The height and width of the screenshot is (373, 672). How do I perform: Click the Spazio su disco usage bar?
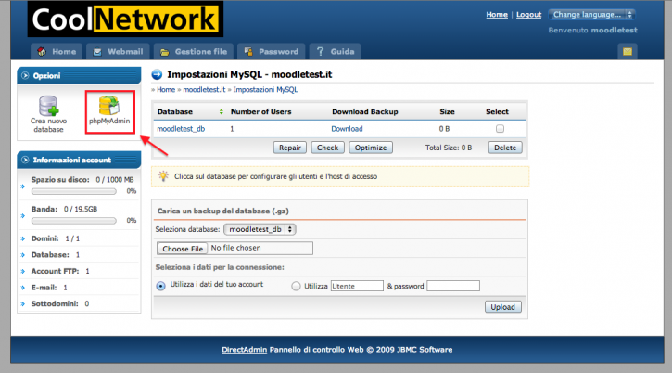(74, 191)
